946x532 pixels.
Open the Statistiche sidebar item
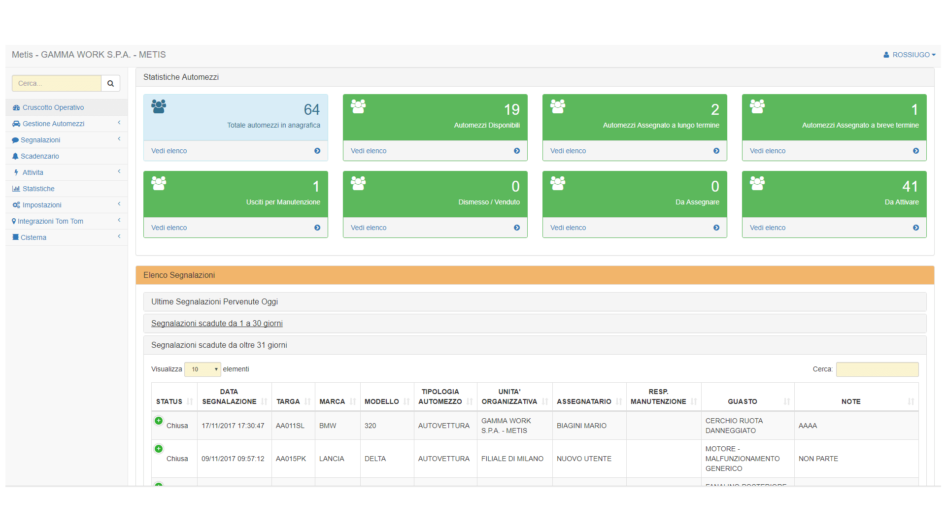pyautogui.click(x=38, y=189)
